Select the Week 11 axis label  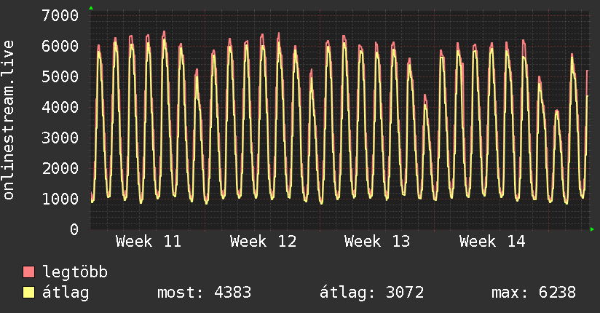pos(149,242)
